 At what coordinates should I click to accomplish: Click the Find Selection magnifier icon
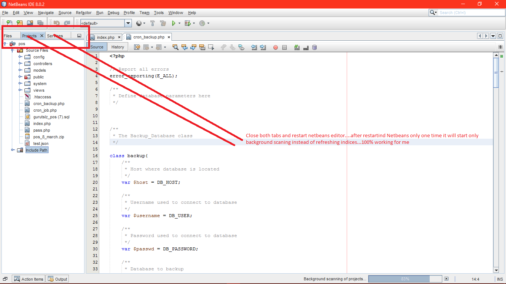pyautogui.click(x=176, y=47)
